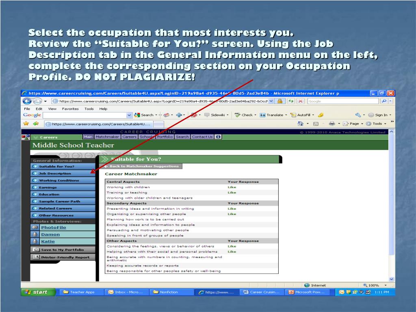This screenshot has width=416, height=312.
Task: Click the Internet zone globe in status bar
Action: [x=307, y=285]
